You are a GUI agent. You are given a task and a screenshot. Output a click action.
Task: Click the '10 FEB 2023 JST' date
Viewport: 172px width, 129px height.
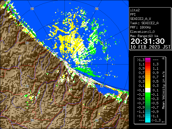[x=150, y=47]
